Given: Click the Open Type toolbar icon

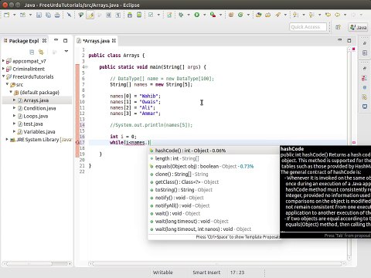Looking at the screenshot, I should pyautogui.click(x=259, y=15).
